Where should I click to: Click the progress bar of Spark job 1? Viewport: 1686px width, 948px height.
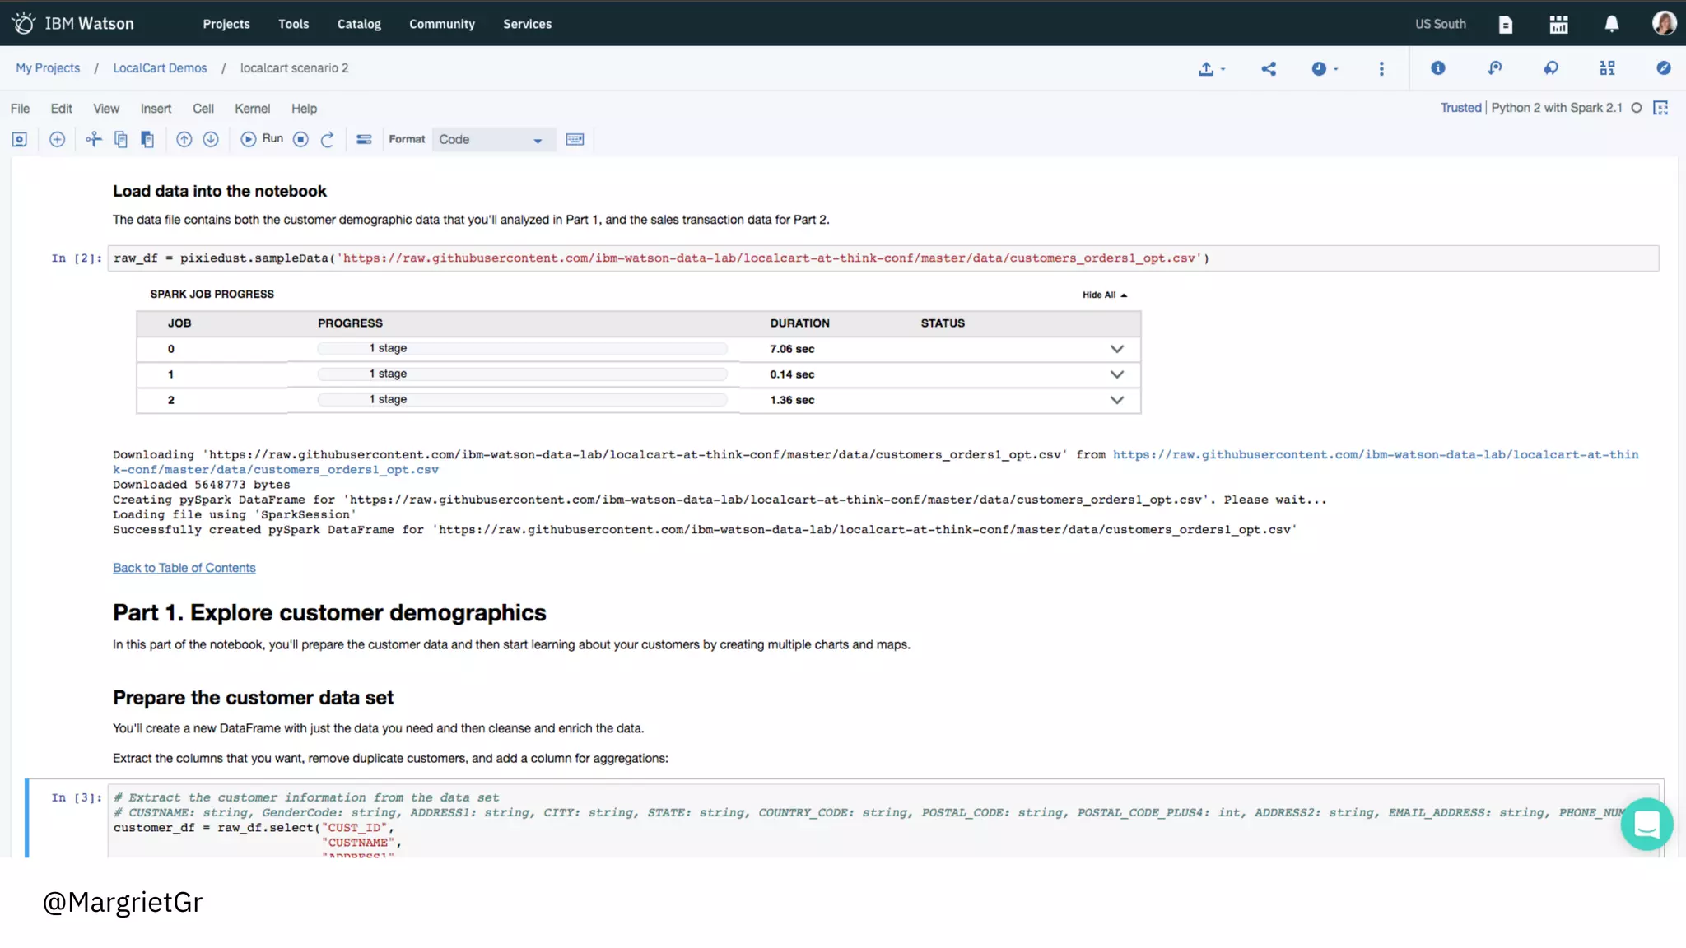coord(522,374)
